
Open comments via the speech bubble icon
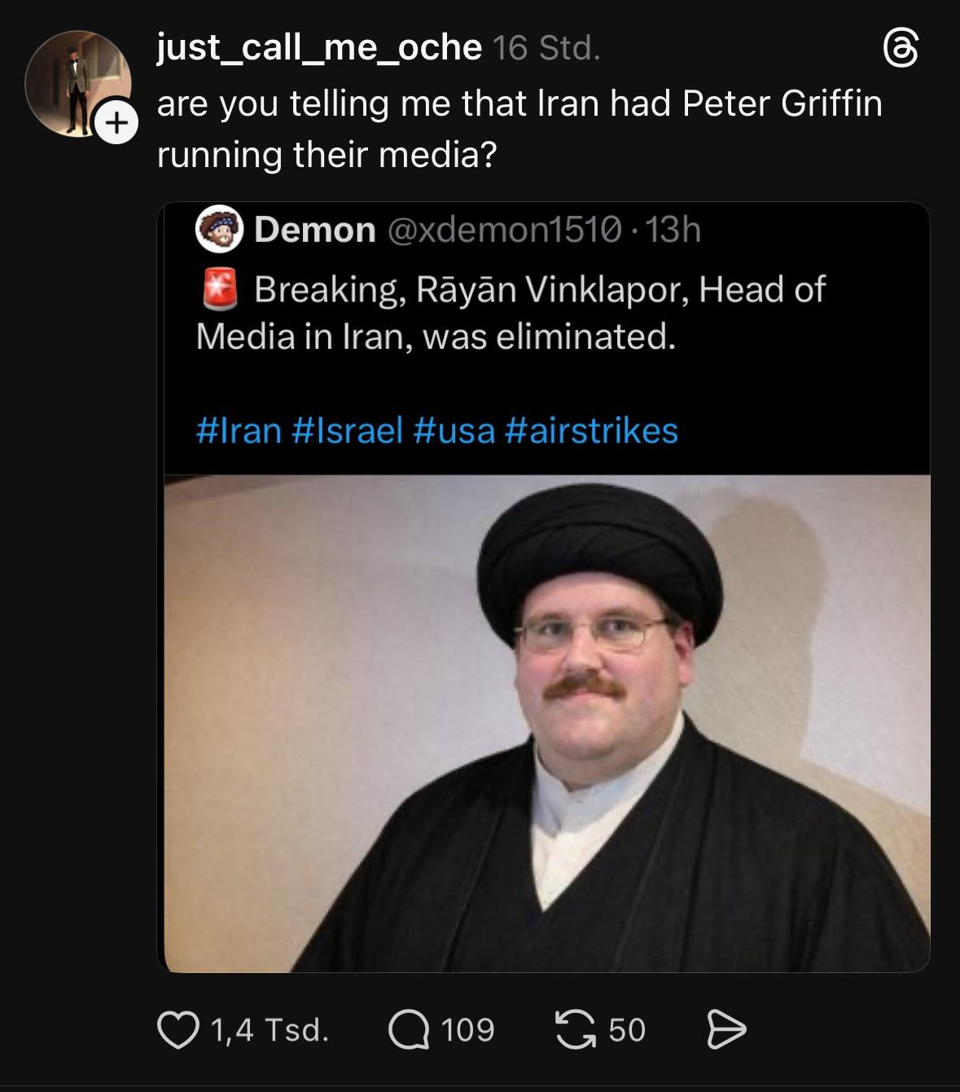pyautogui.click(x=409, y=1030)
